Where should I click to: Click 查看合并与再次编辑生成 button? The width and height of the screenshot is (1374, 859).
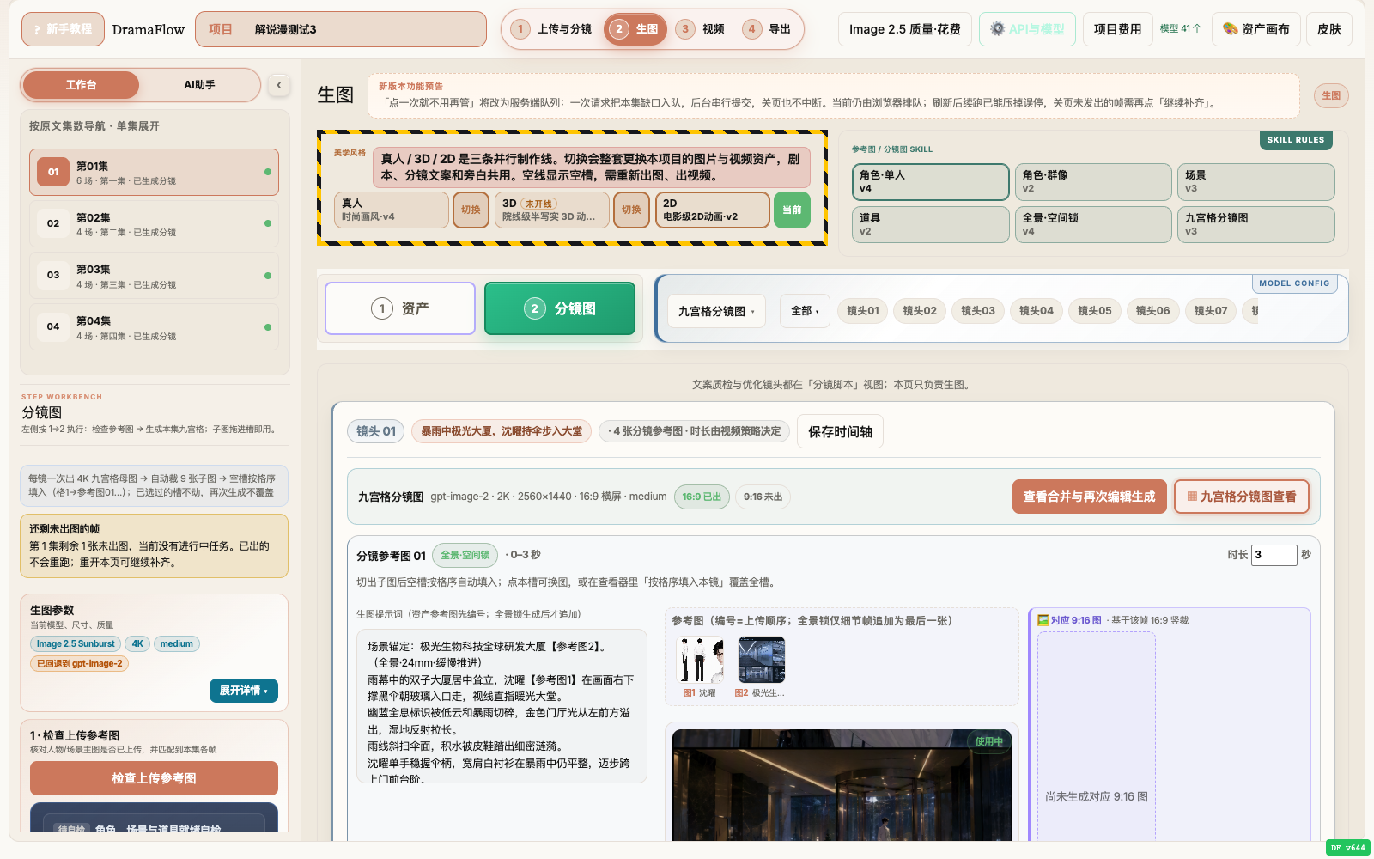[x=1089, y=497]
